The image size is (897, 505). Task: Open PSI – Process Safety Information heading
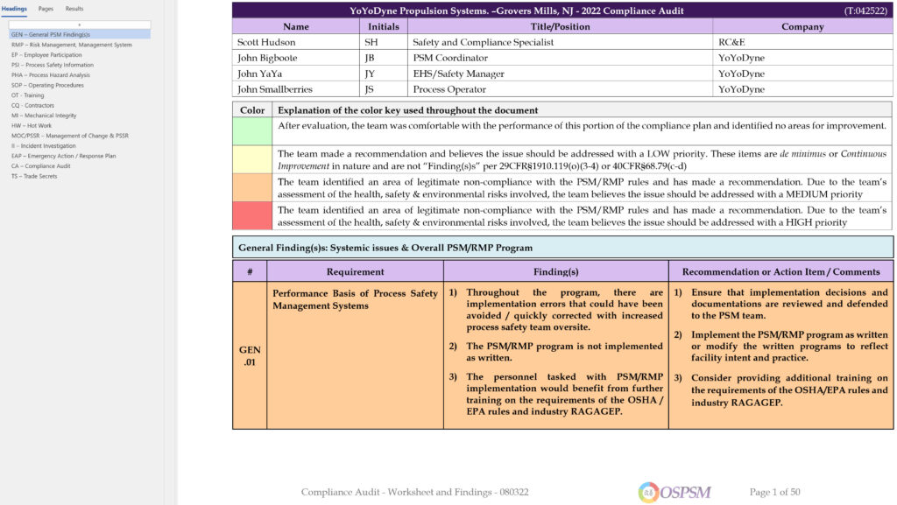[x=52, y=65]
